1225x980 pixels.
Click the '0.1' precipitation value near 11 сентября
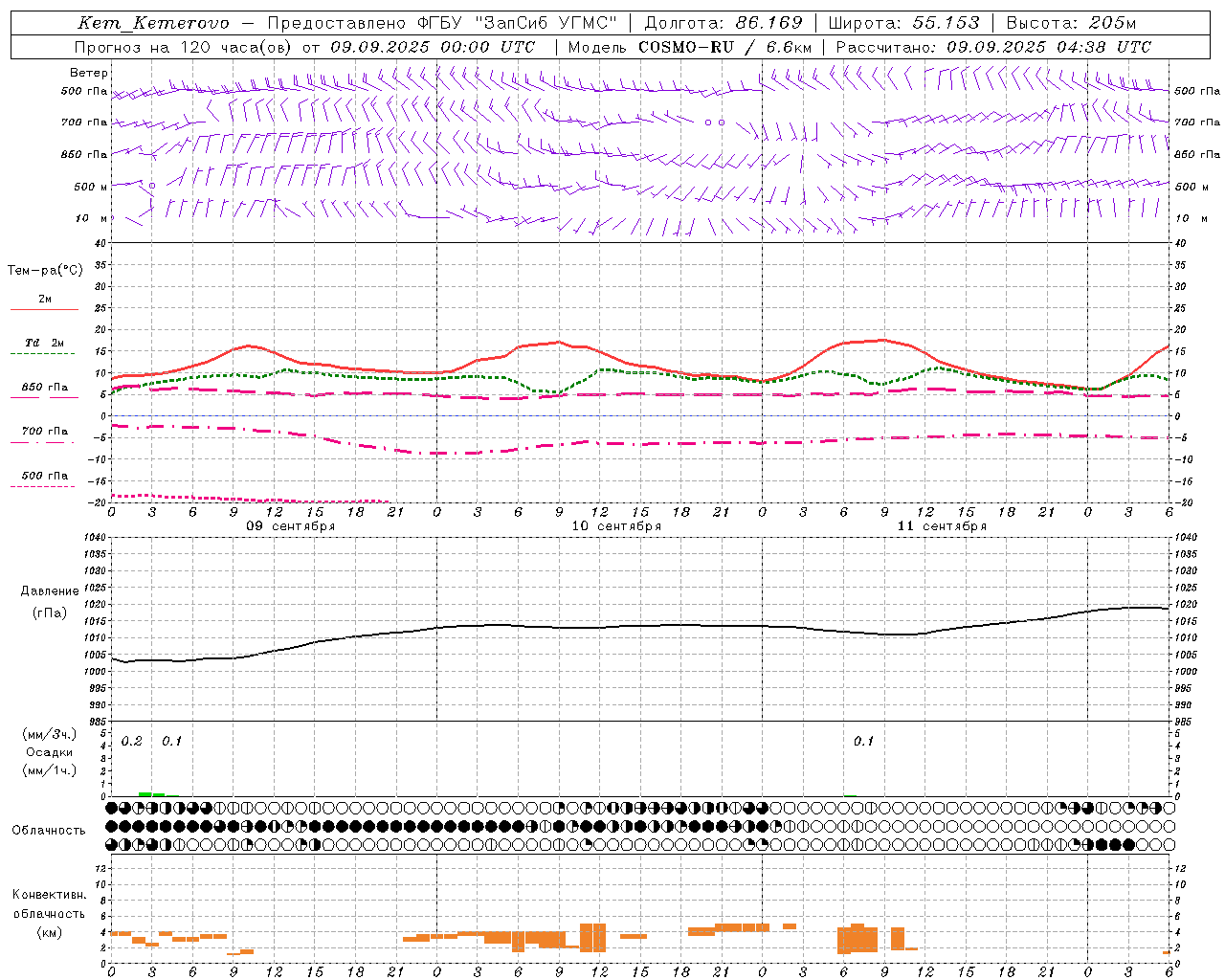[x=864, y=742]
